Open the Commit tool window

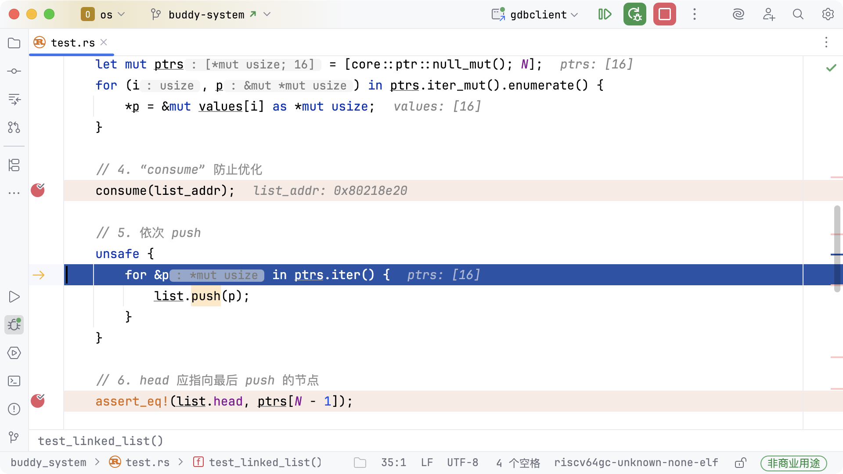coord(14,71)
